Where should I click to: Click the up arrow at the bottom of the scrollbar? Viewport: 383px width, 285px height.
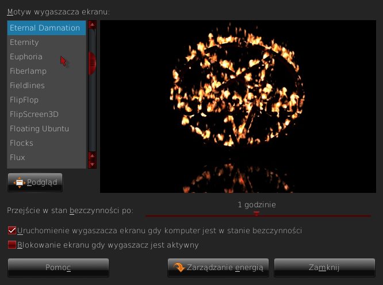coord(92,155)
